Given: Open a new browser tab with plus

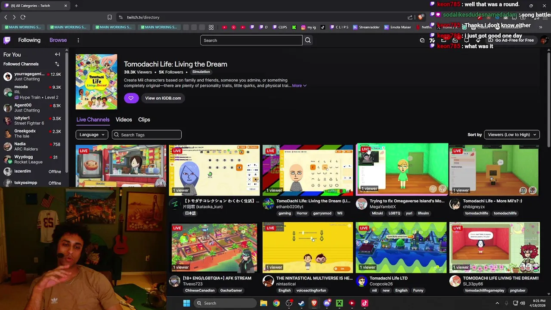Looking at the screenshot, I should pyautogui.click(x=76, y=6).
